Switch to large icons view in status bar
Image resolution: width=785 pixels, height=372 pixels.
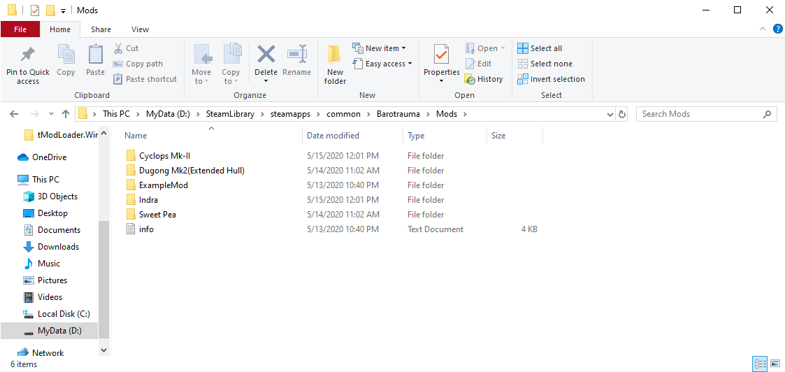tap(775, 364)
